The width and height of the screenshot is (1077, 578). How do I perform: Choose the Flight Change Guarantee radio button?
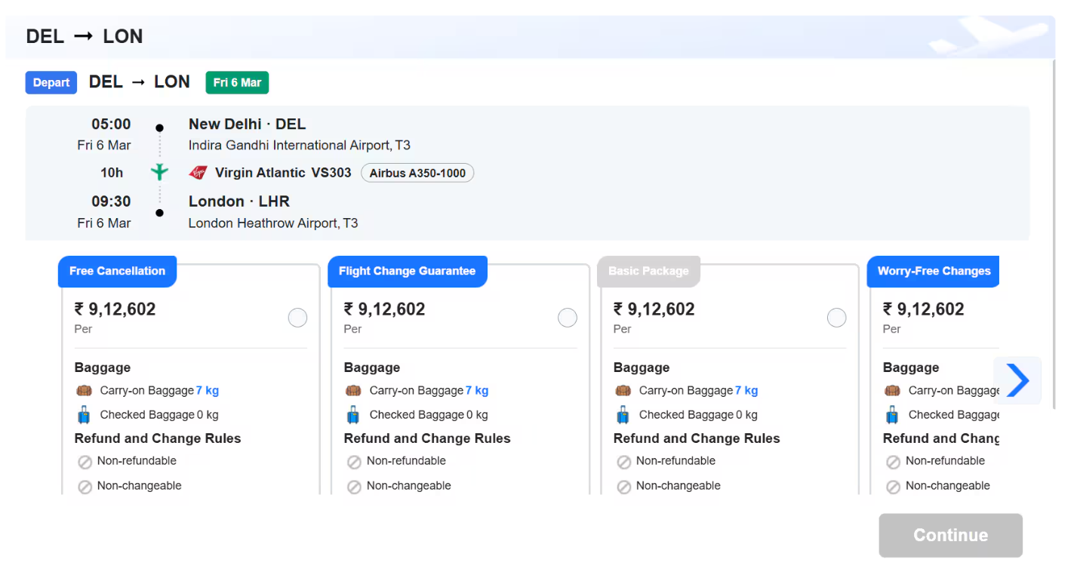tap(567, 318)
